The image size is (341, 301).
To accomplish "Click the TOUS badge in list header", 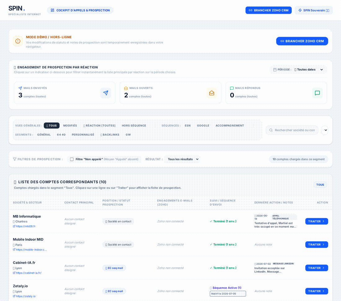I will pos(320,185).
